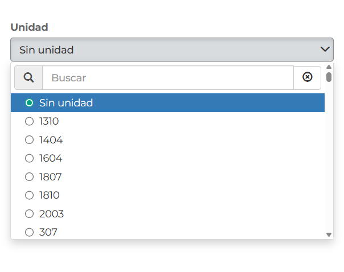Click the '1310' option text
Screen dimensions: 344x272
[49, 121]
